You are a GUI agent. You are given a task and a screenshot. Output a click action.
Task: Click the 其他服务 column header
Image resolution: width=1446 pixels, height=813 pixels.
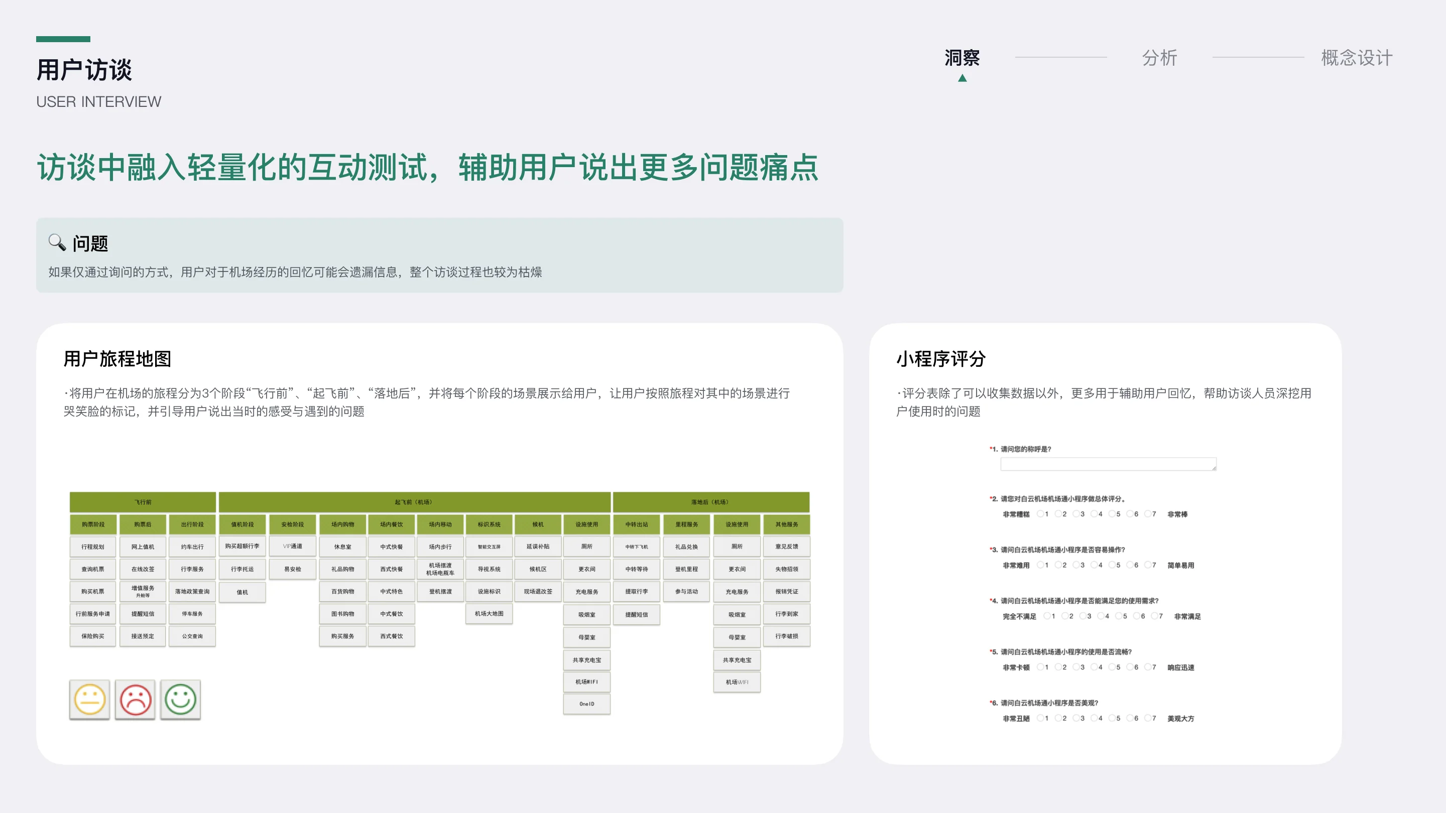point(786,524)
